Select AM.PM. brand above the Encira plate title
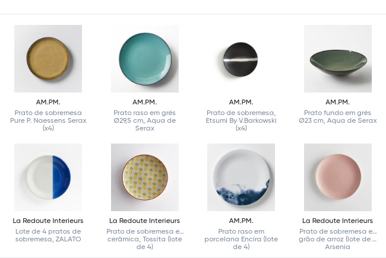 click(241, 221)
